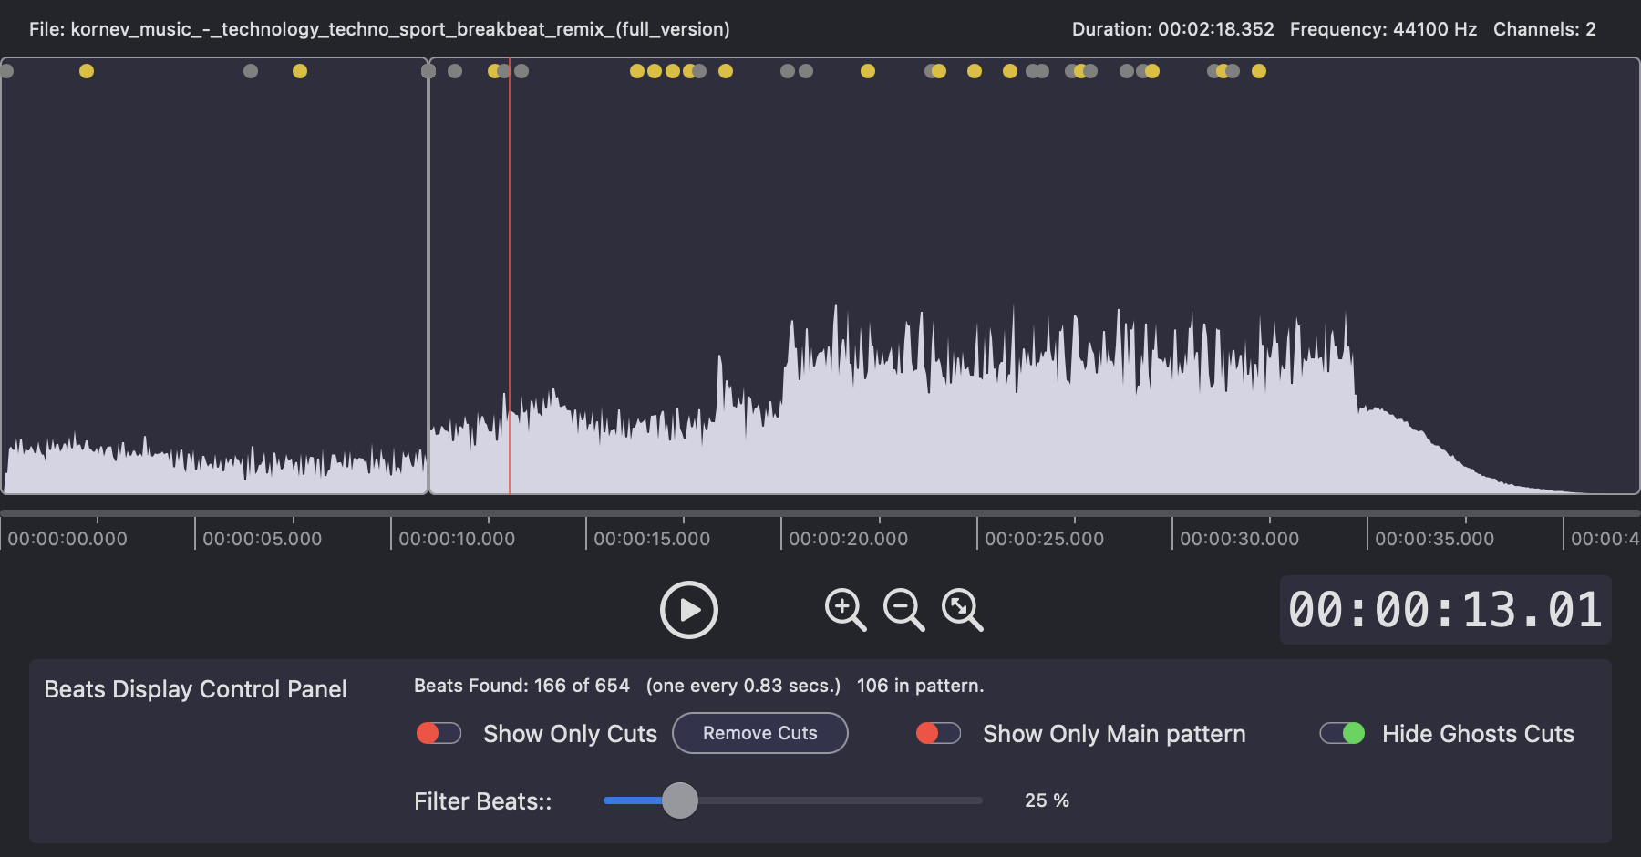Click the 00:00:13.01 time display
The height and width of the screenshot is (857, 1641).
coord(1445,610)
